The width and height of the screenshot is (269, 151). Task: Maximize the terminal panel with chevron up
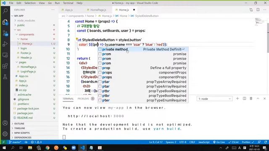tap(258, 99)
